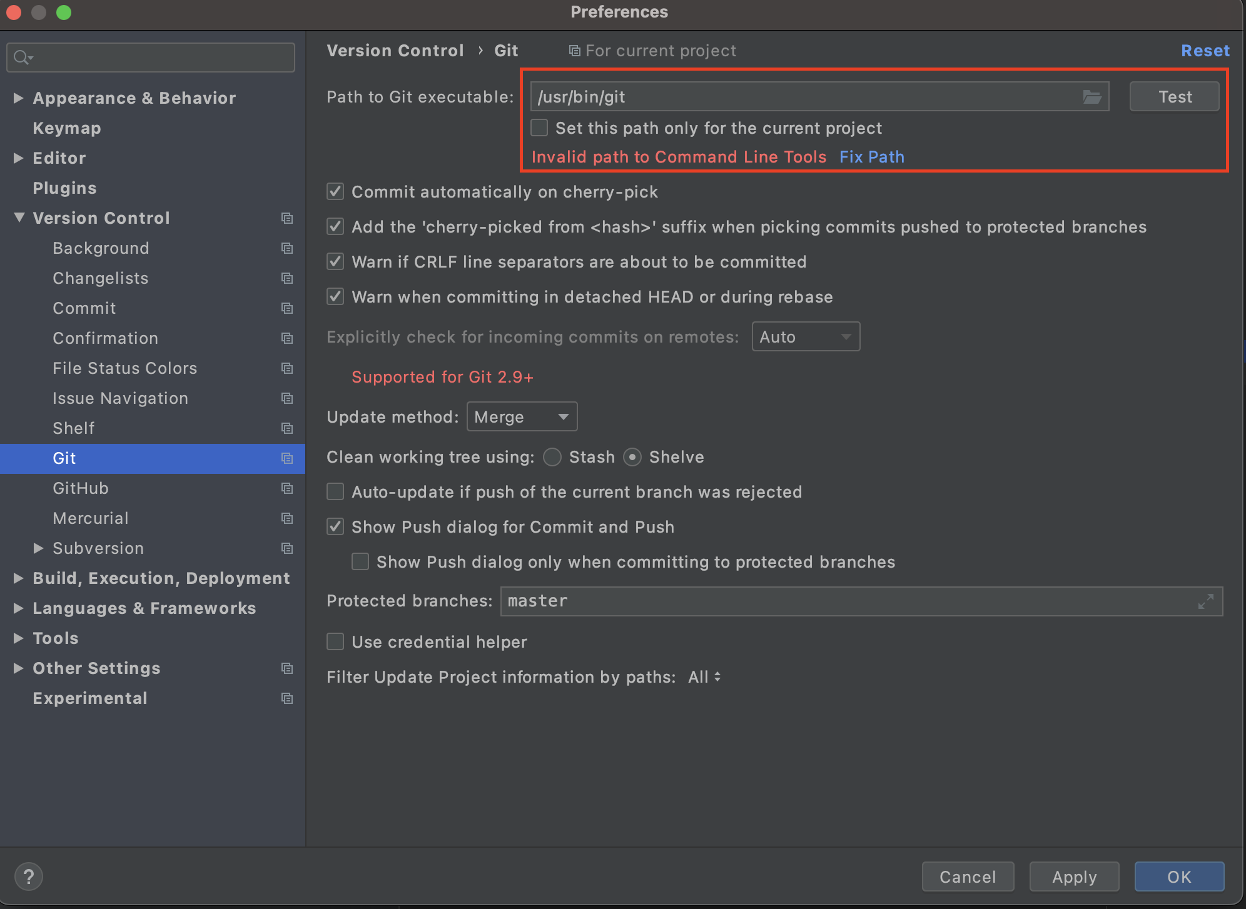Click the Fix Path link

(x=871, y=157)
